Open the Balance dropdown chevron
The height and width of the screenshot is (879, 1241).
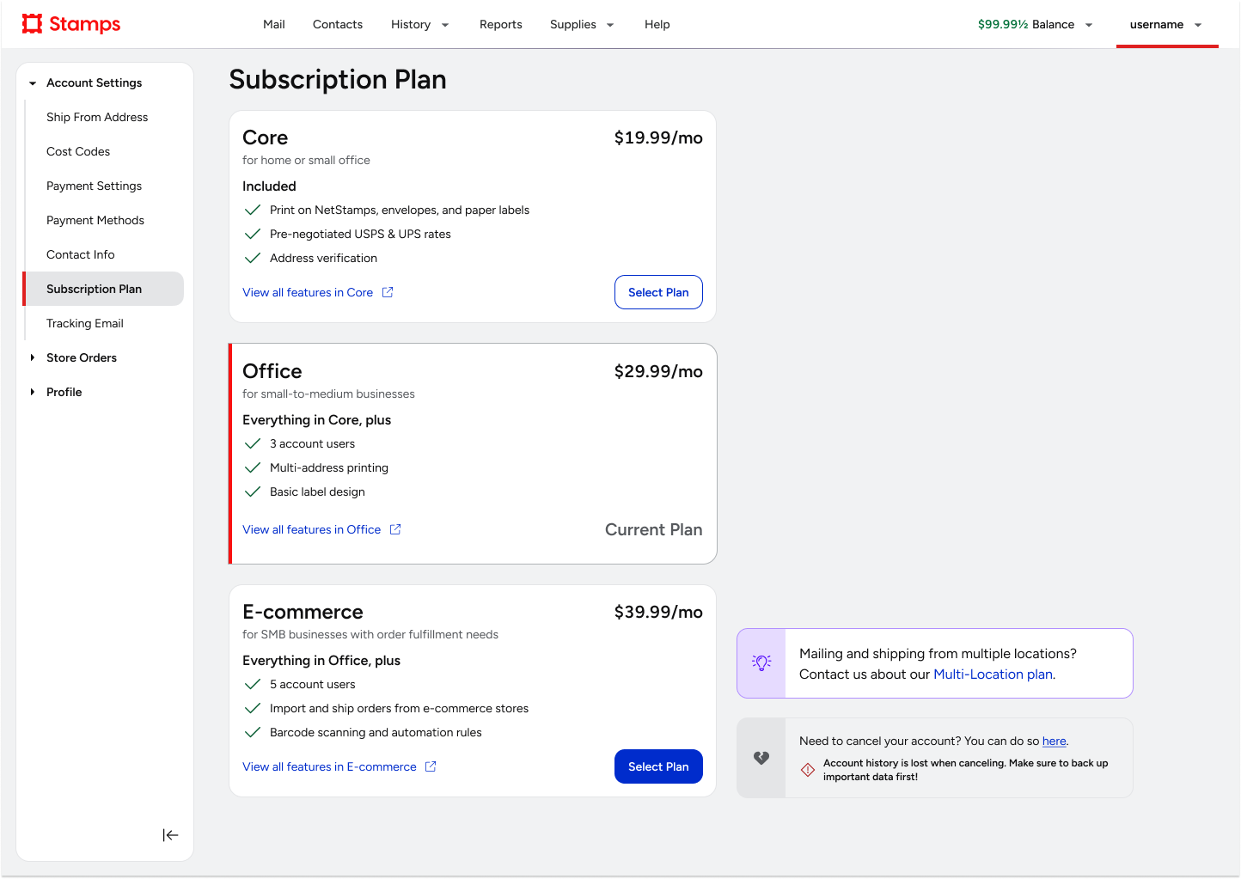1089,25
